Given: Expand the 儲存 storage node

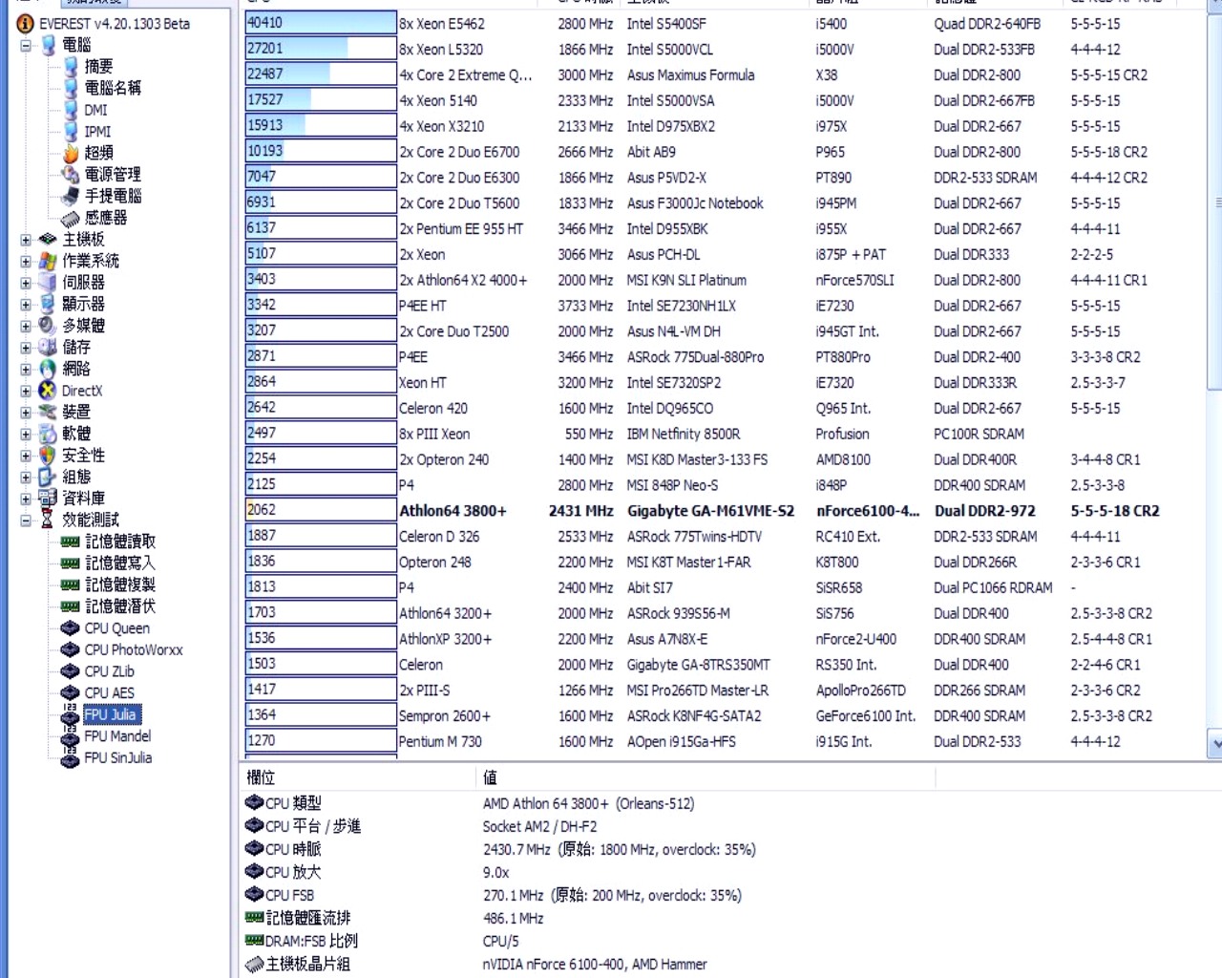Looking at the screenshot, I should tap(26, 348).
